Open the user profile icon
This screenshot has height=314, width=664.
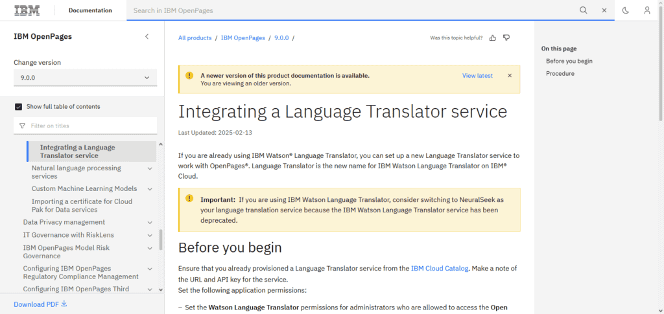(x=647, y=10)
